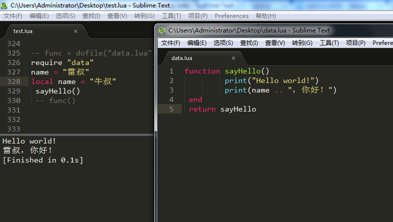Open 文件(F) menu in data.lua window
The width and height of the screenshot is (393, 222).
tap(170, 43)
